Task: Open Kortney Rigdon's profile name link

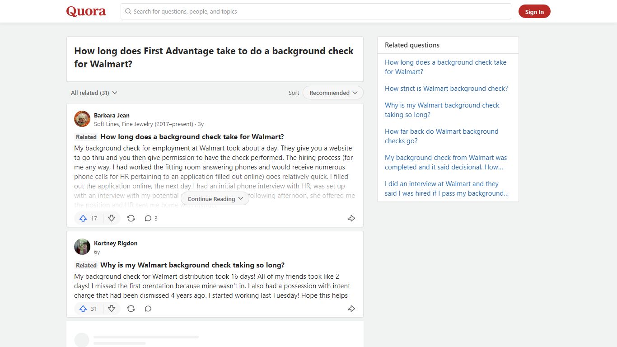Action: point(116,243)
